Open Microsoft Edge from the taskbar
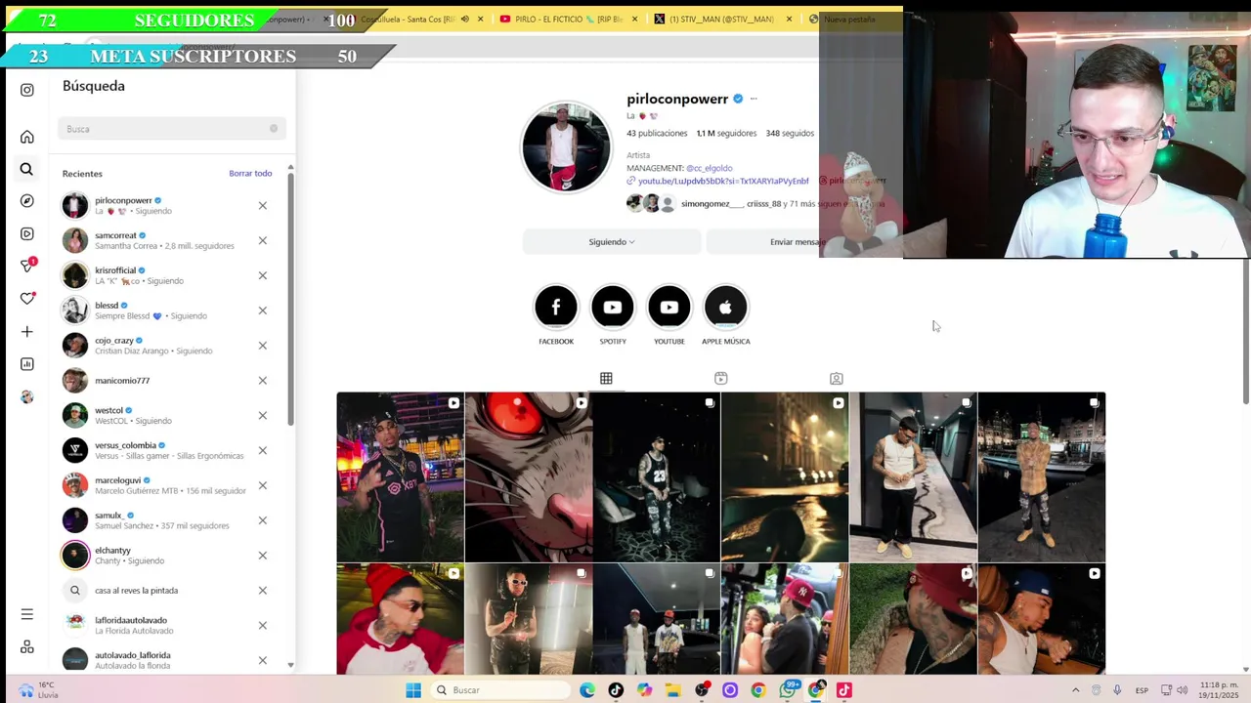 tap(587, 690)
